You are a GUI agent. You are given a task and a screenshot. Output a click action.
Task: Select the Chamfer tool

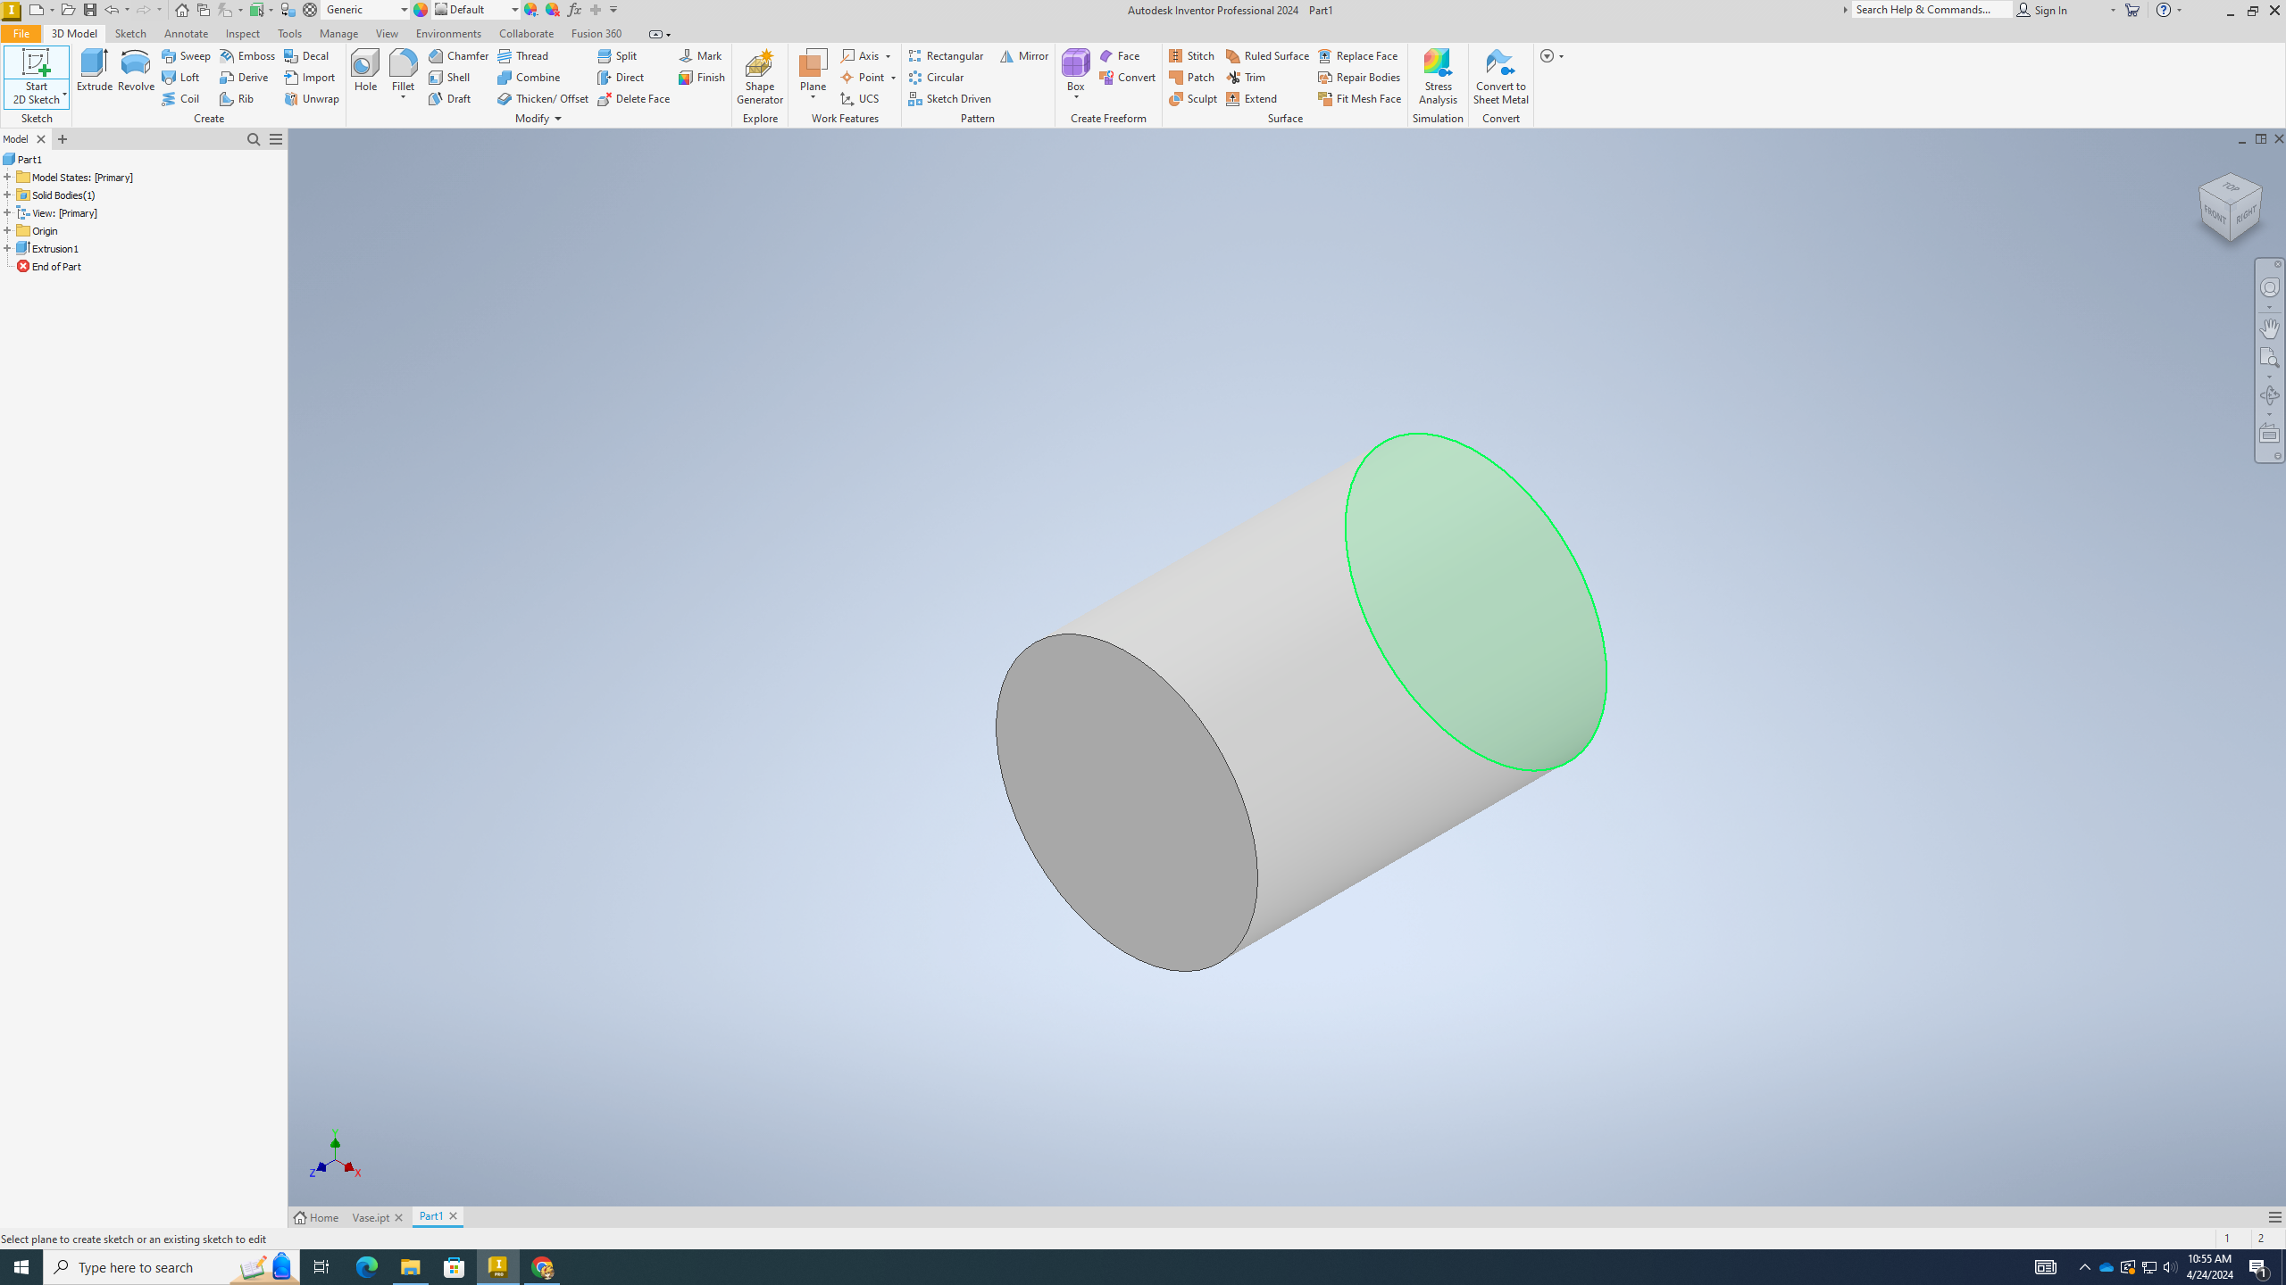coord(458,55)
